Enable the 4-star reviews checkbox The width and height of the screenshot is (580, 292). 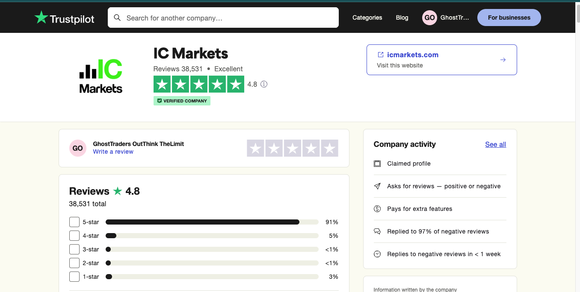pos(74,236)
